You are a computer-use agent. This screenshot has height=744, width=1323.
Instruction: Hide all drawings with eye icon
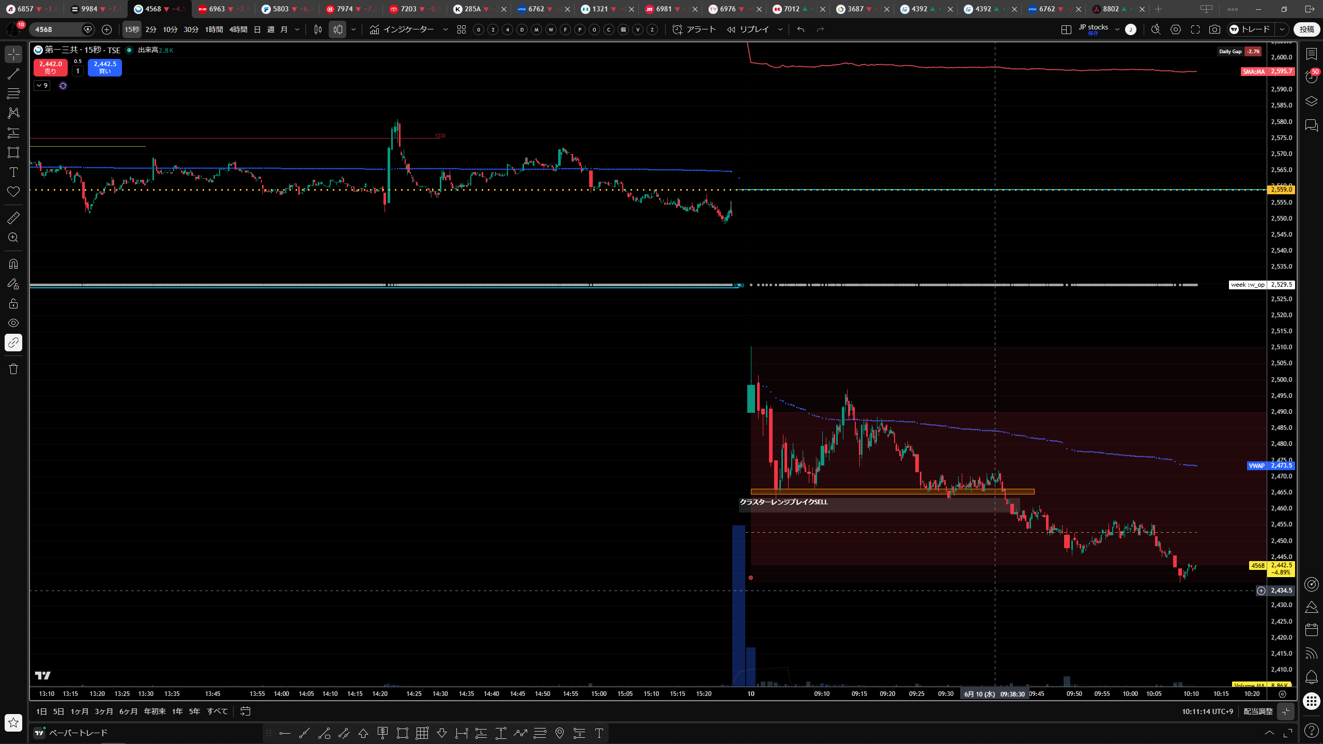(x=13, y=323)
